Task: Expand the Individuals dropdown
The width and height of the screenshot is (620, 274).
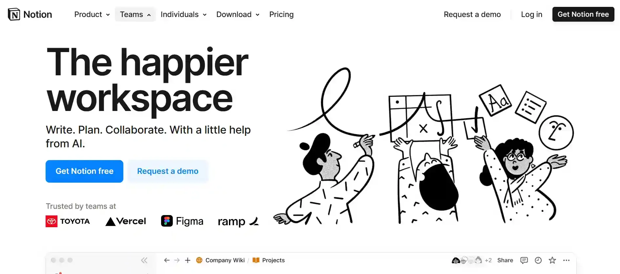Action: pos(183,14)
